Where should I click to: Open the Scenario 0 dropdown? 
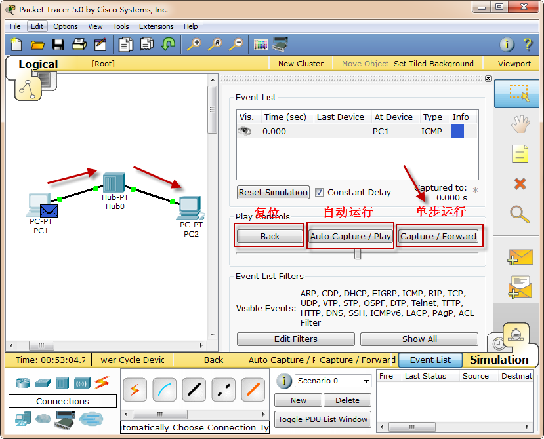pyautogui.click(x=333, y=381)
